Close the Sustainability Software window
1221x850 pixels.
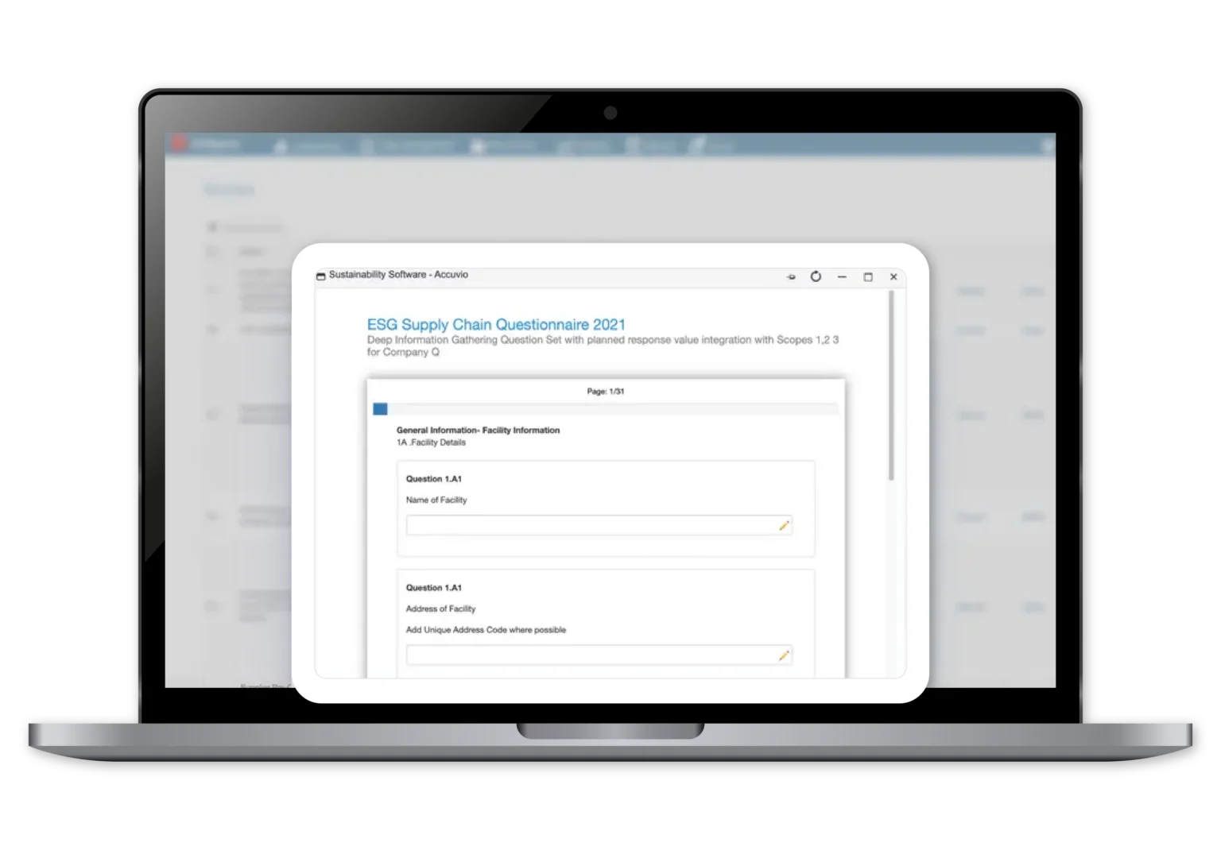893,277
